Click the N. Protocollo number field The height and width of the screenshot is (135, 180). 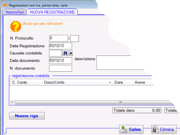(x=58, y=38)
